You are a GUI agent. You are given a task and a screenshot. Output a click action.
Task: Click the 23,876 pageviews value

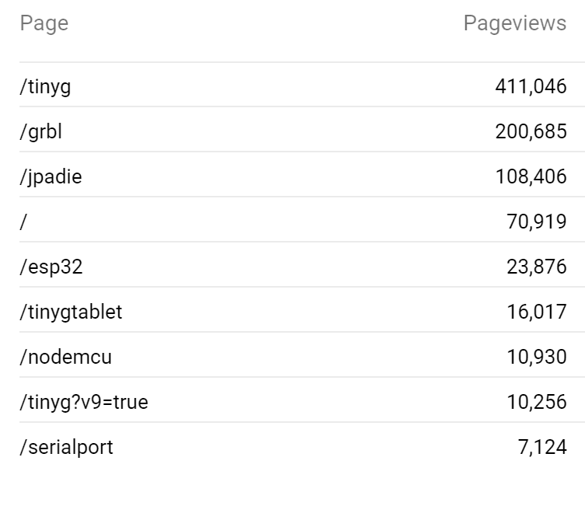pyautogui.click(x=536, y=267)
